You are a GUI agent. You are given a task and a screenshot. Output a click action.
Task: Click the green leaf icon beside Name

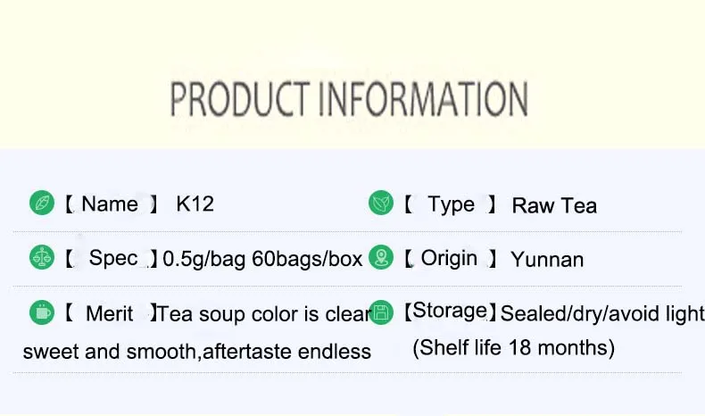[41, 204]
